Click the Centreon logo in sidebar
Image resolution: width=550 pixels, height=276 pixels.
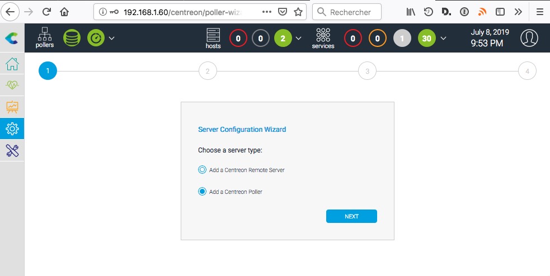click(12, 38)
